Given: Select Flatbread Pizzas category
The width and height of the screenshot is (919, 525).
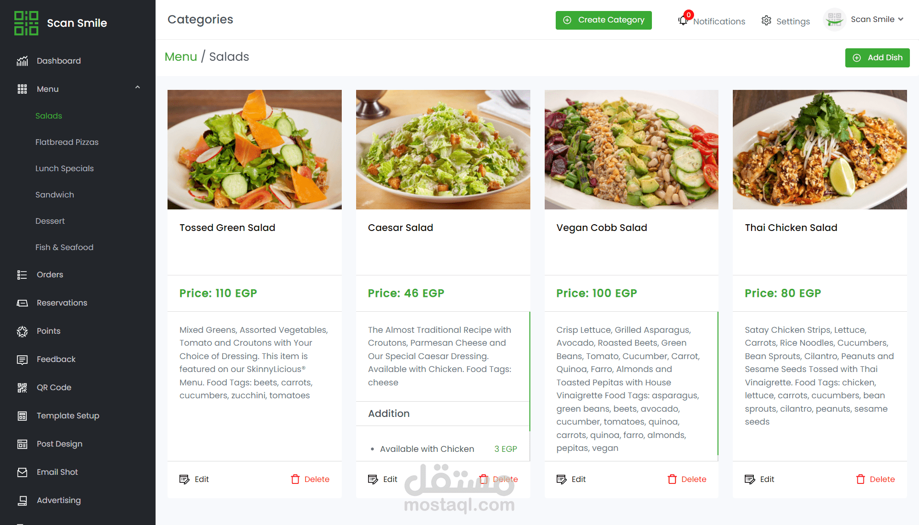Looking at the screenshot, I should click(67, 142).
